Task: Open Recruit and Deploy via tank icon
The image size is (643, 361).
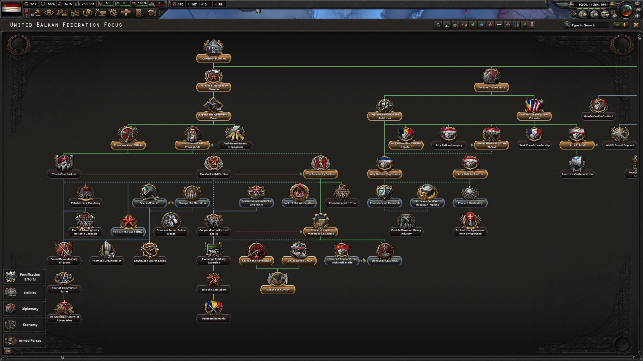Action: [x=125, y=13]
